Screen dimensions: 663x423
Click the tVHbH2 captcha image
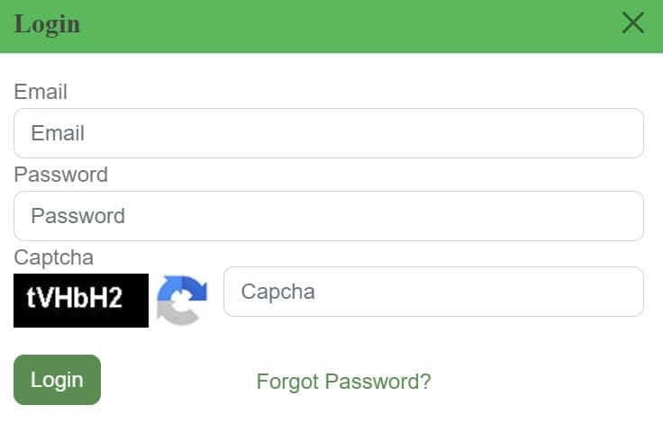coord(81,300)
